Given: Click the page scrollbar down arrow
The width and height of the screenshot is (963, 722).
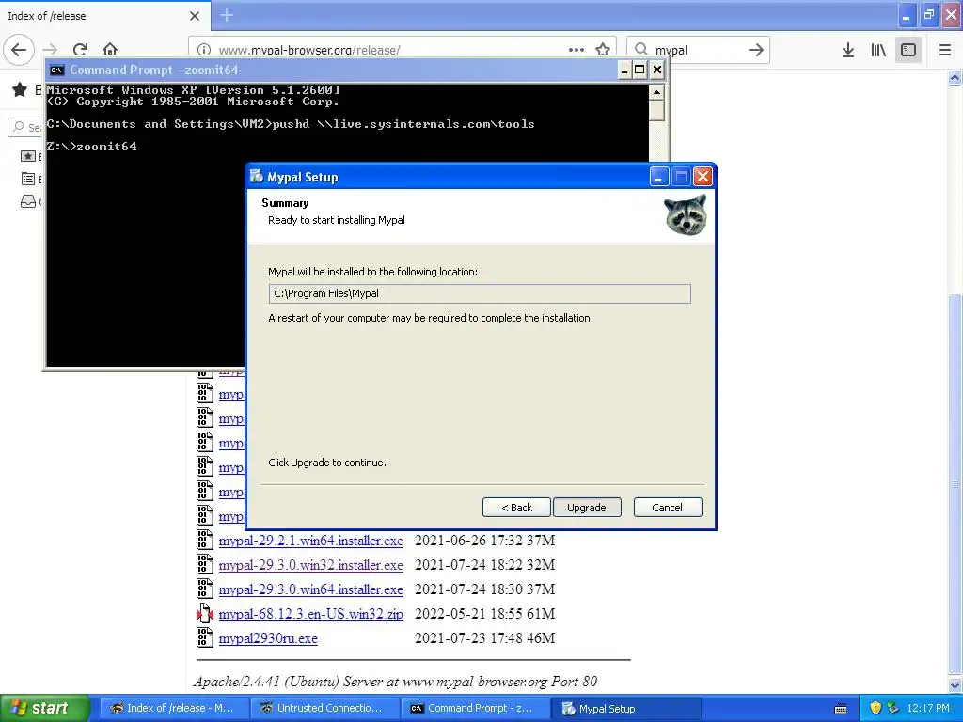Looking at the screenshot, I should click(x=955, y=685).
